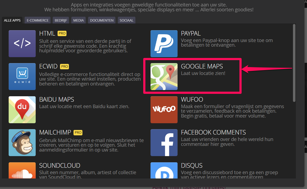Click the PRO badge next to MAILCHIMP
This screenshot has height=189, width=307.
pos(78,133)
